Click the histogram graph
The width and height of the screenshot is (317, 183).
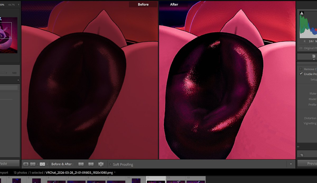(308, 25)
